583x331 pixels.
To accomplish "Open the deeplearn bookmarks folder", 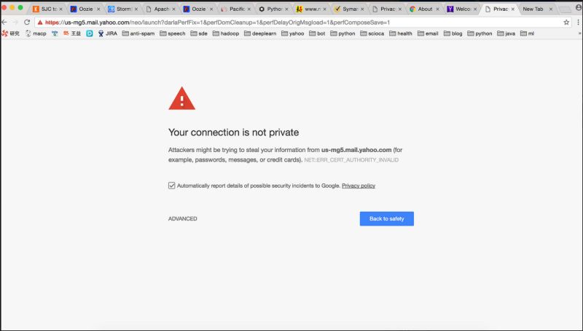I will tap(260, 33).
